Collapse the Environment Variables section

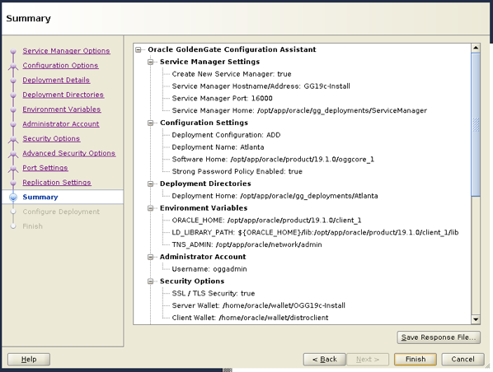tap(151, 208)
